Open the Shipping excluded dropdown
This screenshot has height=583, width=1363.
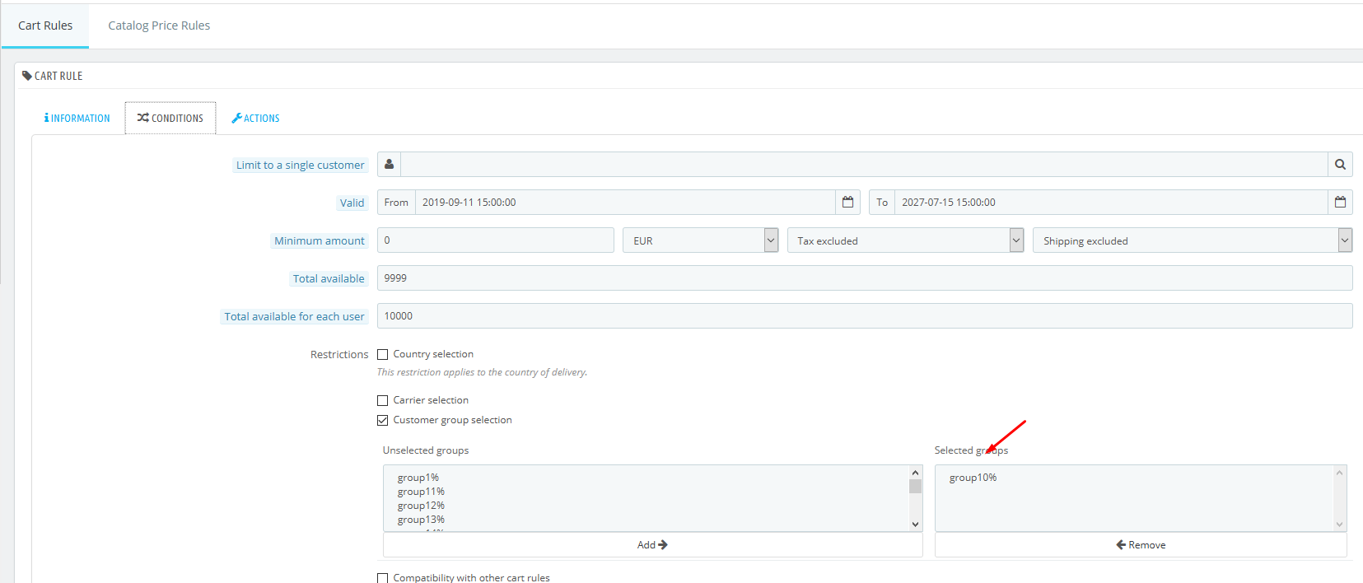(1193, 240)
